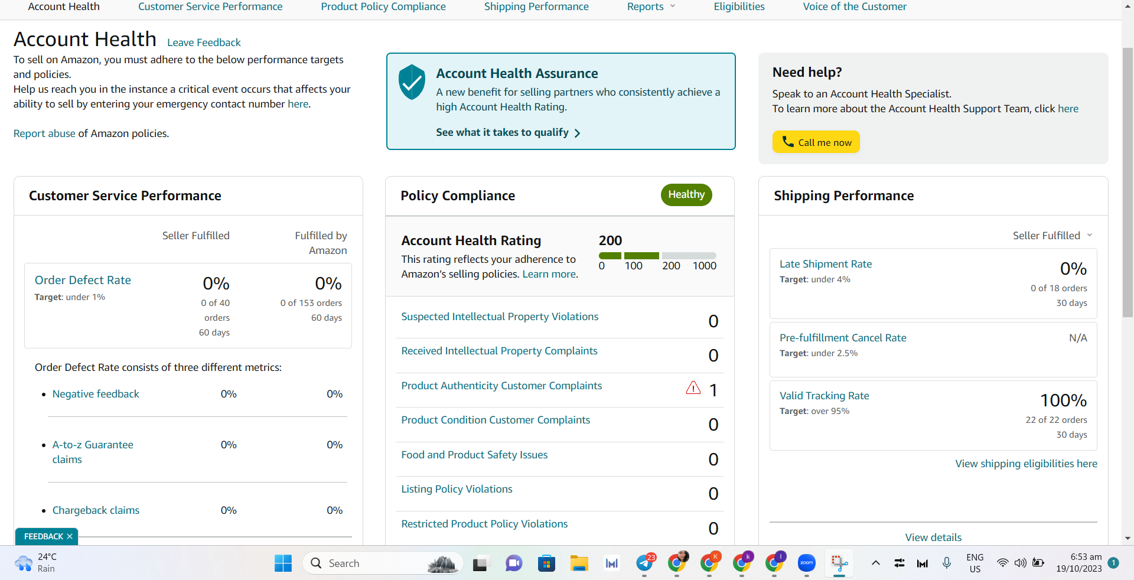Click the page vertical scrollbar thumb

[1128, 183]
